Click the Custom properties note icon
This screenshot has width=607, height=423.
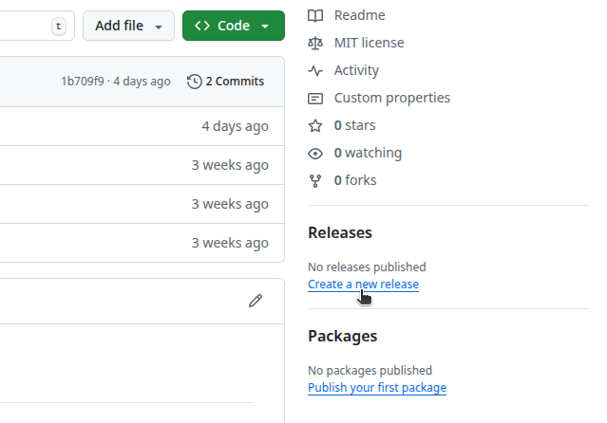pyautogui.click(x=316, y=99)
